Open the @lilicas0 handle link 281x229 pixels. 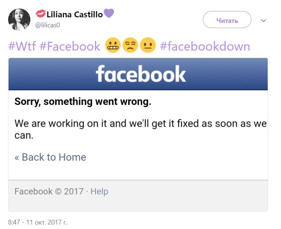click(x=47, y=25)
